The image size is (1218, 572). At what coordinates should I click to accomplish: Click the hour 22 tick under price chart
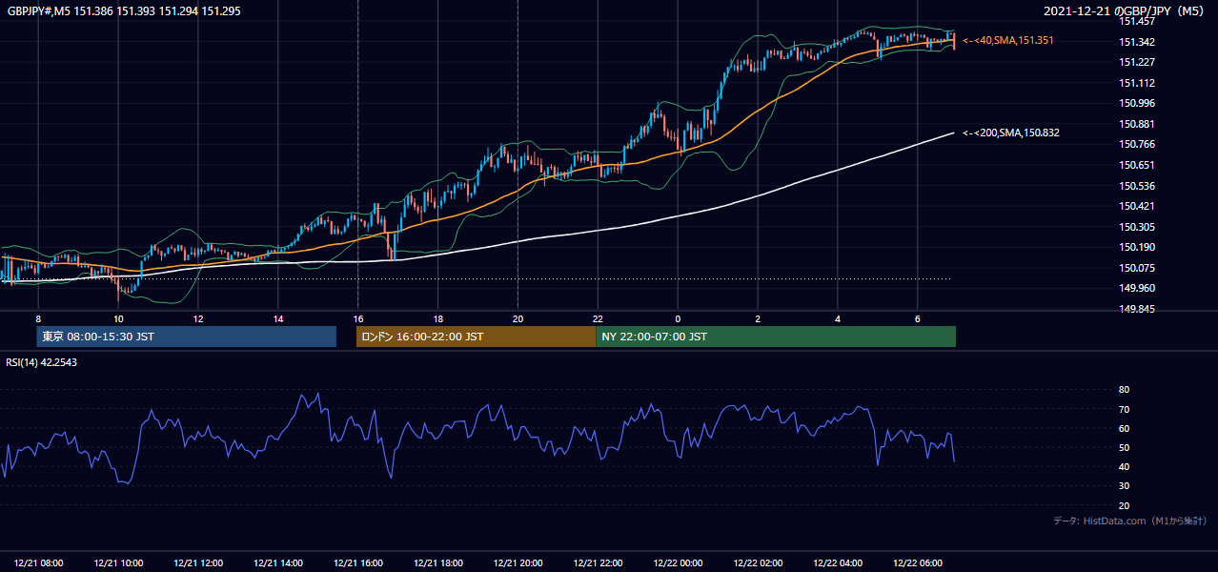(x=598, y=318)
